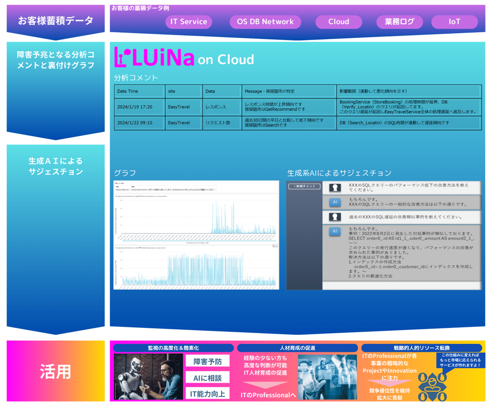Screen dimensions: 489x407
Task: Select the 業務ログ pill
Action: click(400, 22)
